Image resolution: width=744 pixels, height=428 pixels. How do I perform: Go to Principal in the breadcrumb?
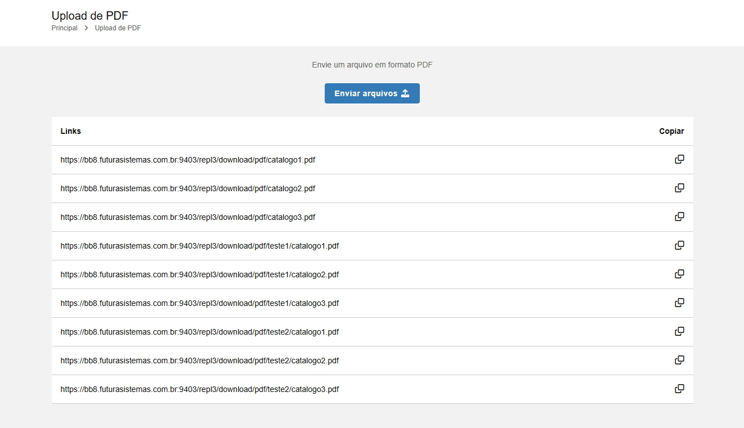(65, 28)
